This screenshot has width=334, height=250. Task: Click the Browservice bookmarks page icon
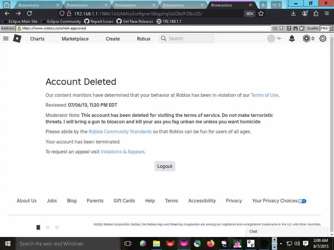[289, 28]
